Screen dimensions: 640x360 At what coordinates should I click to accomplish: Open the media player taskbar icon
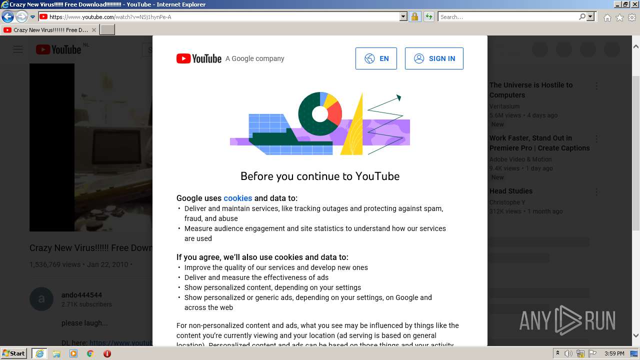pyautogui.click(x=73, y=353)
